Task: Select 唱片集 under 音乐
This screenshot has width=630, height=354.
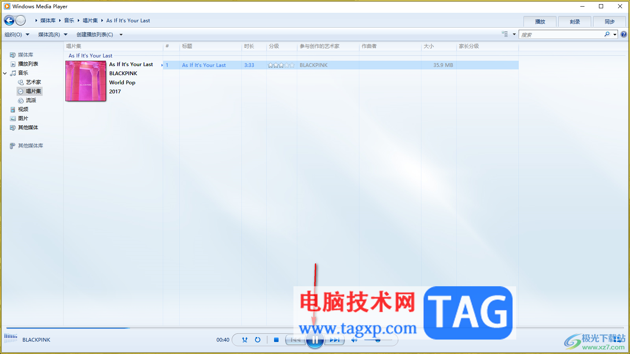Action: click(33, 91)
